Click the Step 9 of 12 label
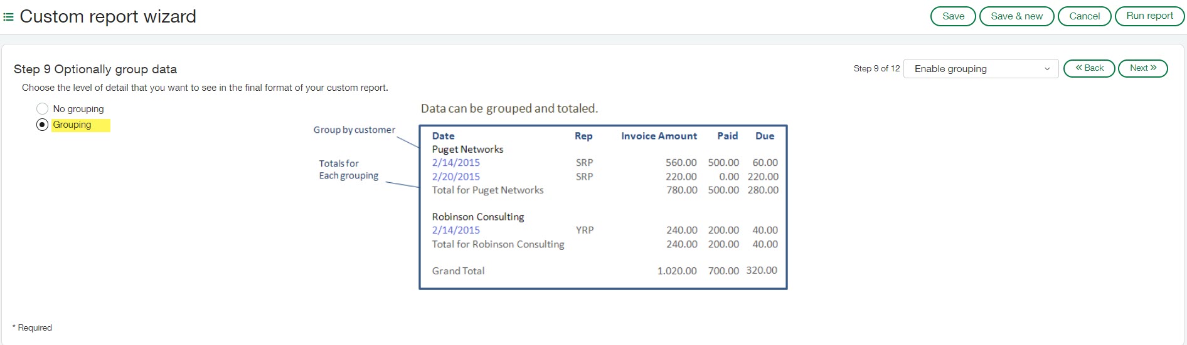The height and width of the screenshot is (345, 1187). [876, 69]
